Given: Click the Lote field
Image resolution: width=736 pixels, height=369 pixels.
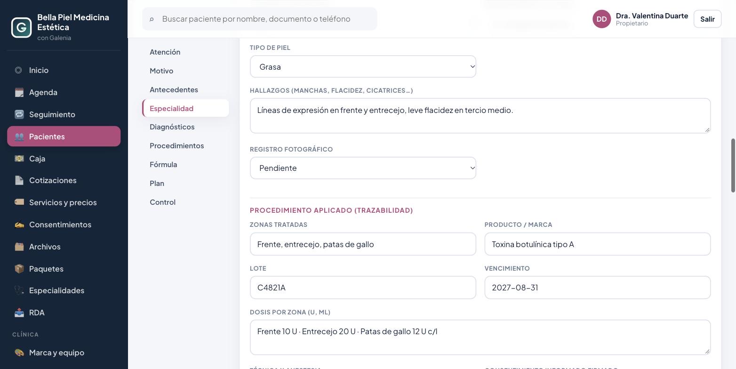Looking at the screenshot, I should (363, 288).
